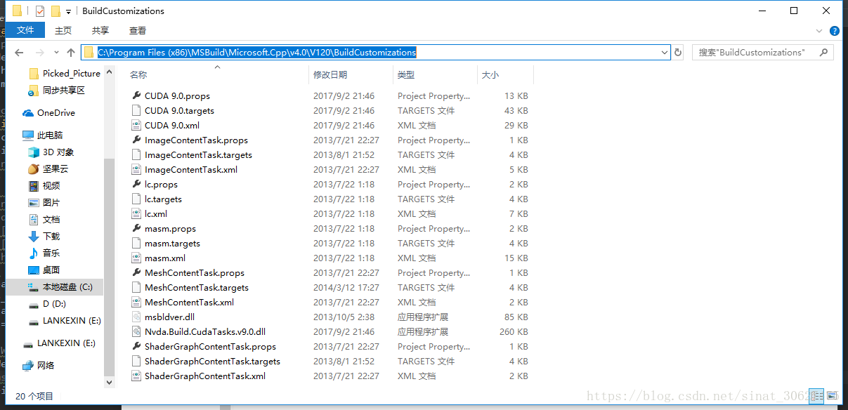This screenshot has height=410, width=848.
Task: Open the 文件 menu
Action: (x=25, y=30)
